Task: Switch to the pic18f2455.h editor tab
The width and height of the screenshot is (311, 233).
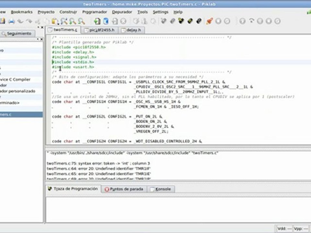Action: pos(99,30)
